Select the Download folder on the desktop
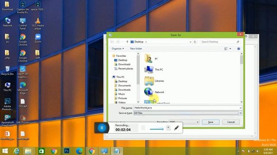Screen dimensions: 277x155 pos(7,6)
